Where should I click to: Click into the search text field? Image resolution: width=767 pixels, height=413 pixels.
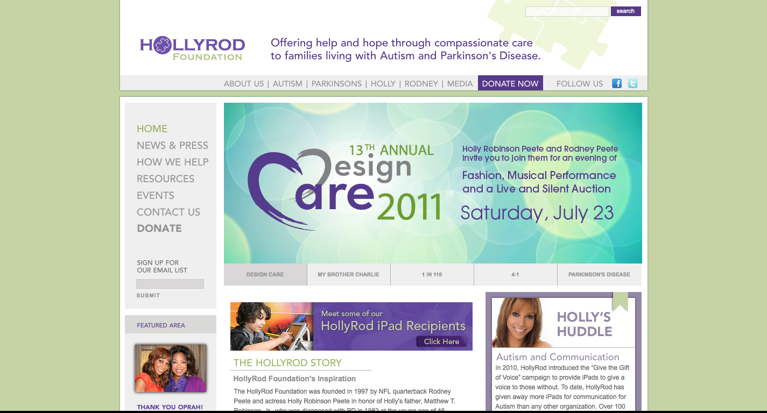point(567,11)
